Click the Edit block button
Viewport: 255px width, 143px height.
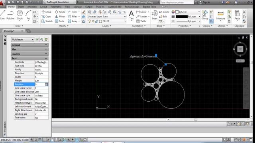[x=163, y=17]
